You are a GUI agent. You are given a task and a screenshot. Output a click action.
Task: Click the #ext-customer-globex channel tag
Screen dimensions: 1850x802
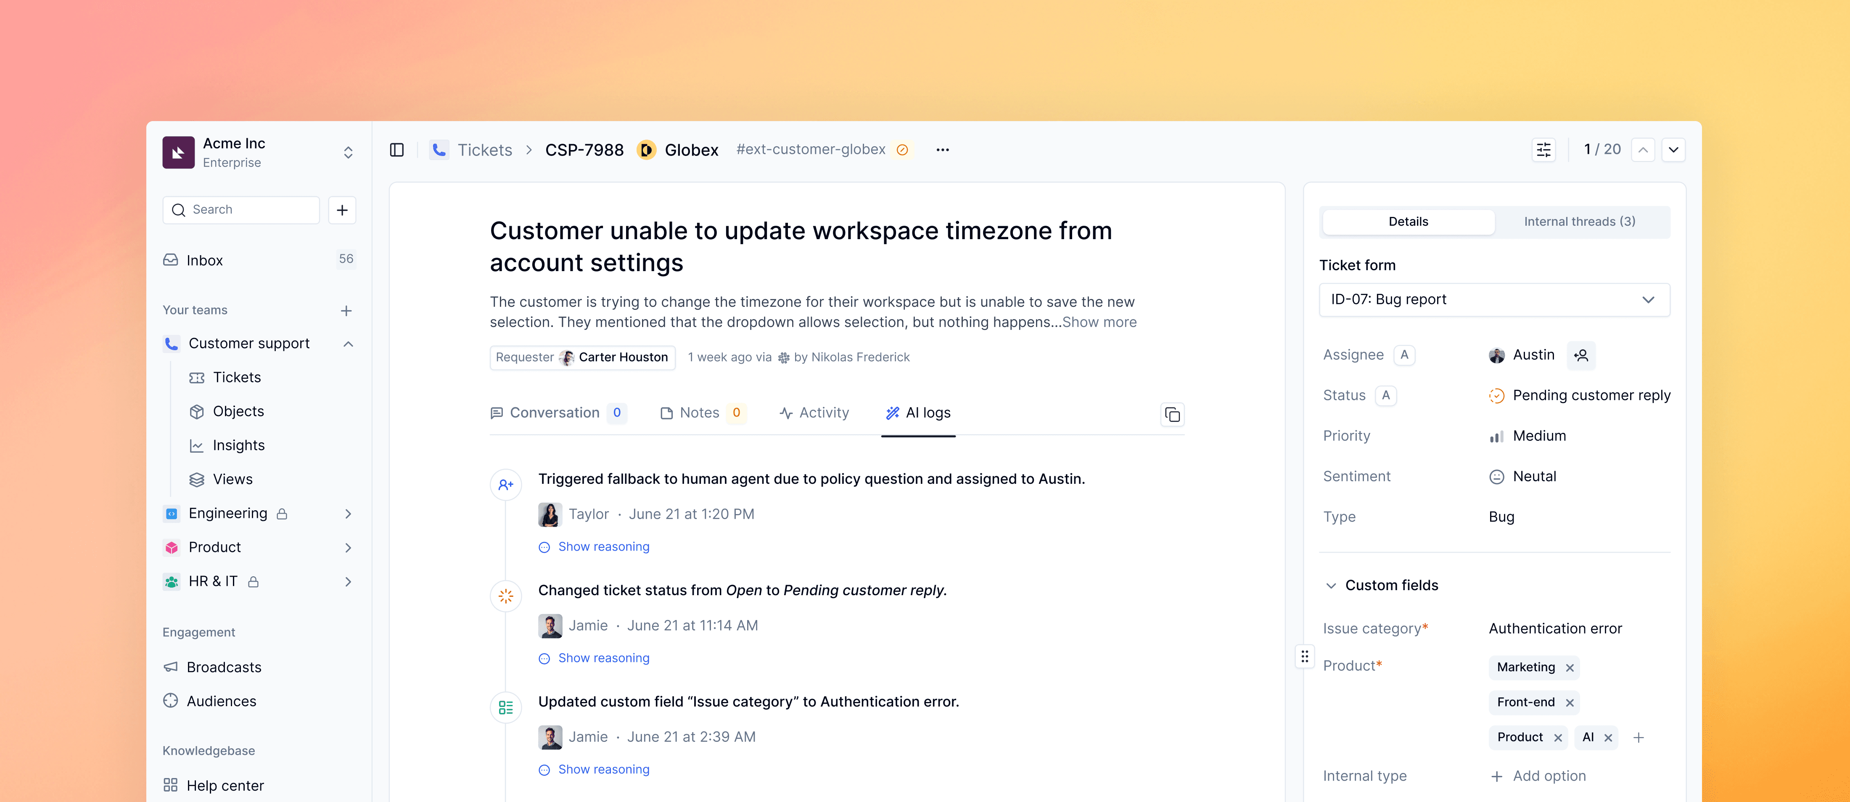coord(811,149)
